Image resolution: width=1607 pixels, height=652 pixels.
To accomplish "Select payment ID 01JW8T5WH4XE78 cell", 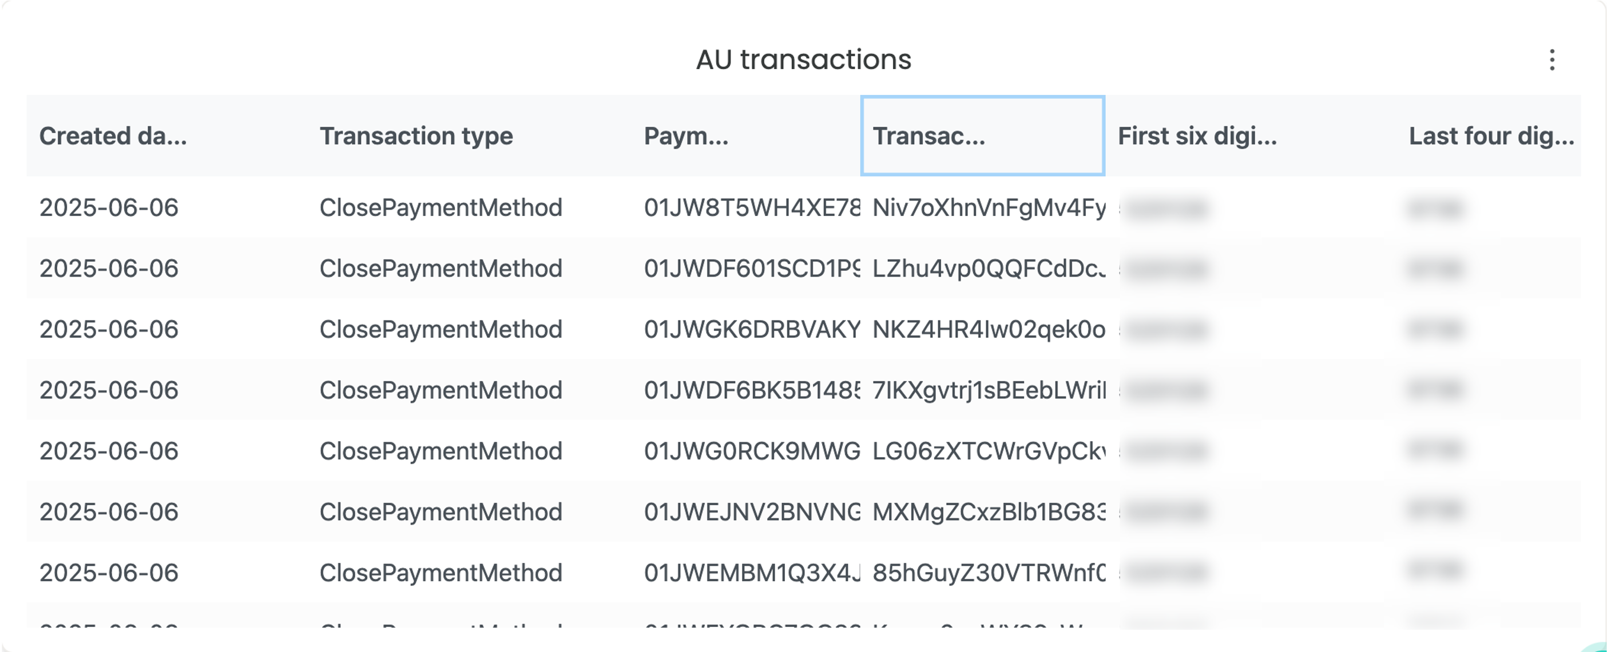I will click(x=752, y=207).
